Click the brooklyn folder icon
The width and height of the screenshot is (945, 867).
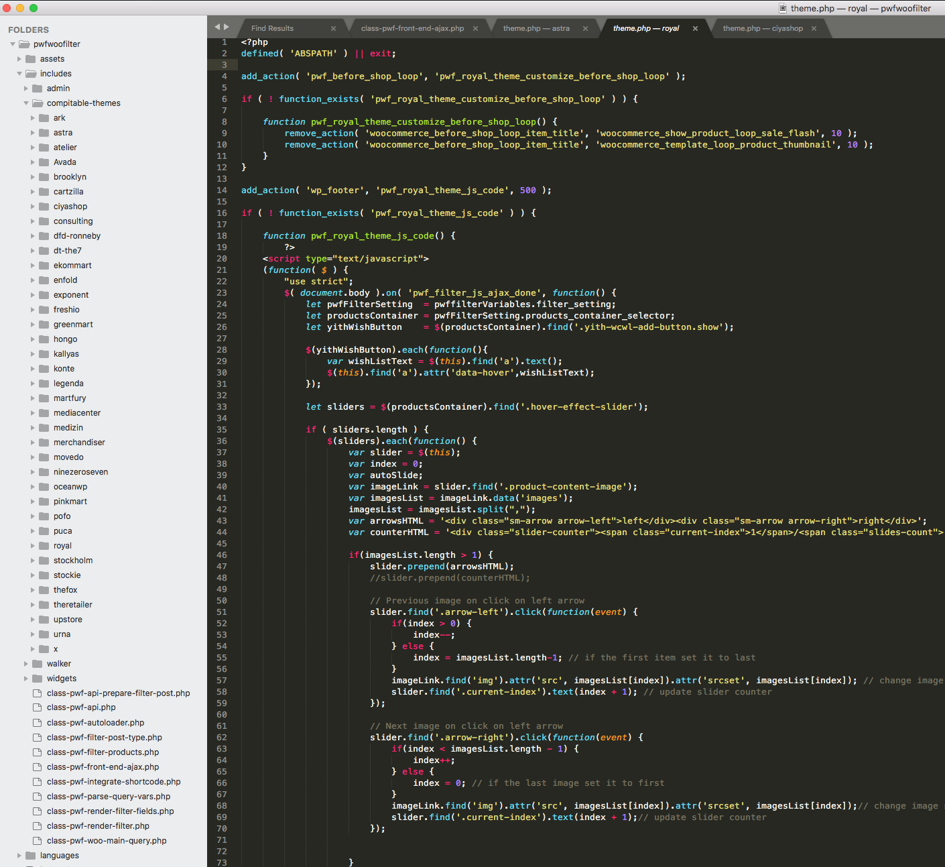click(44, 177)
